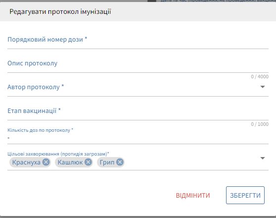Click the 0 / 1000 character counter
This screenshot has width=276, height=218.
(x=260, y=124)
